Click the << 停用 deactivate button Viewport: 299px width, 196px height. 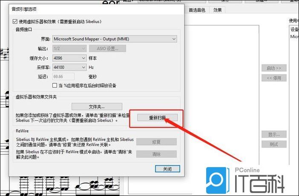[273, 78]
